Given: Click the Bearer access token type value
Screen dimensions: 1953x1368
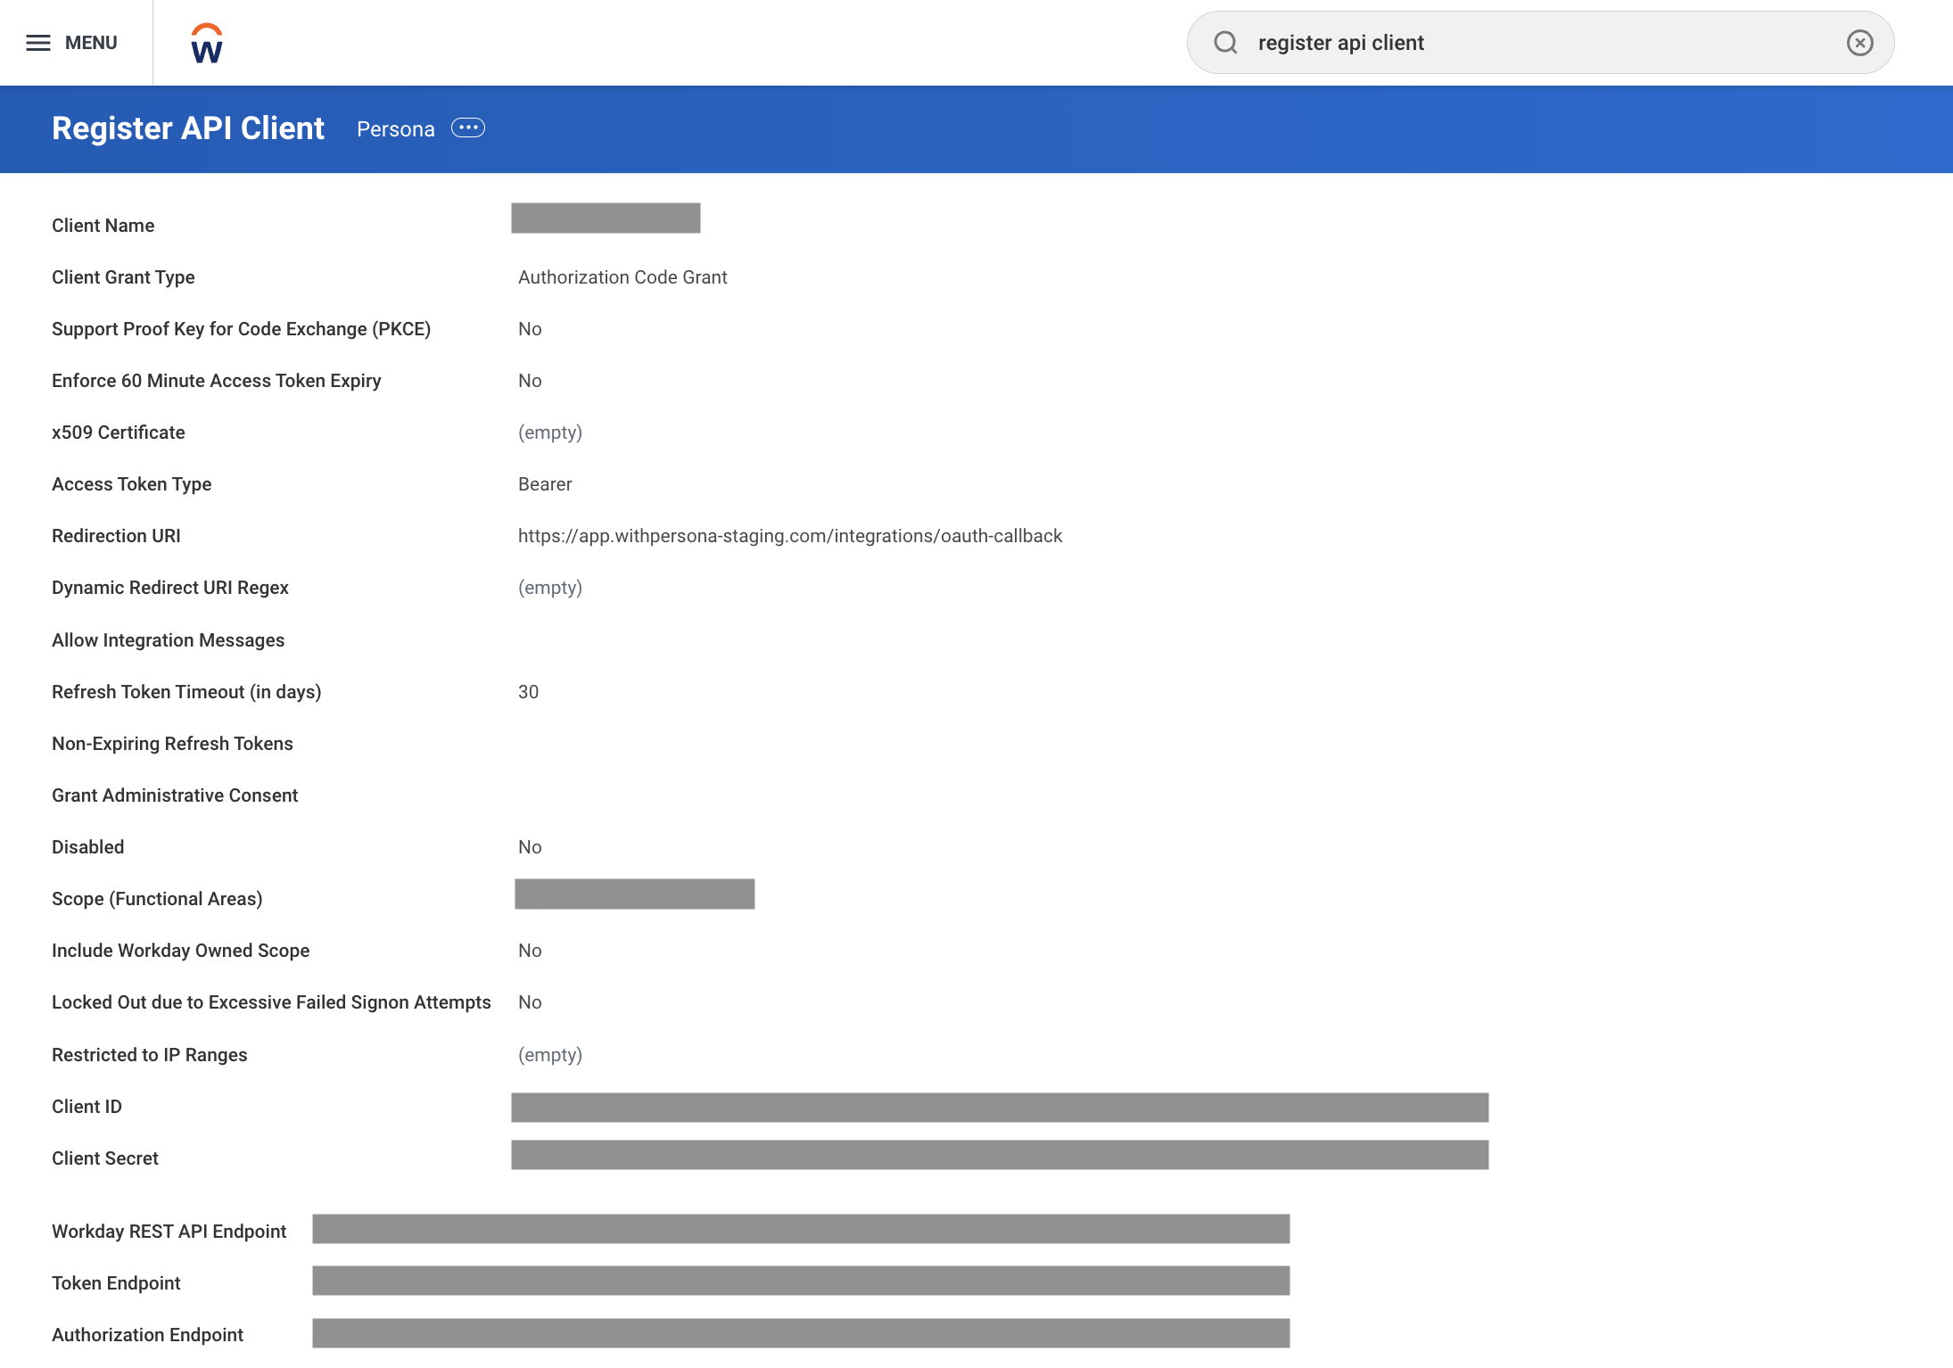Looking at the screenshot, I should click(545, 483).
